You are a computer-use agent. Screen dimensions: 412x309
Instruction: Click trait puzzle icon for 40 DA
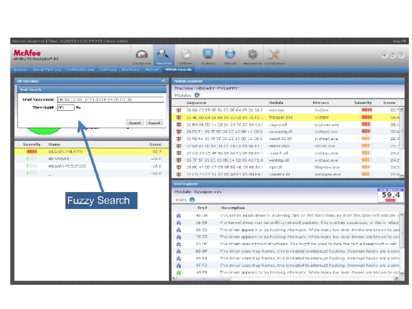[179, 215]
